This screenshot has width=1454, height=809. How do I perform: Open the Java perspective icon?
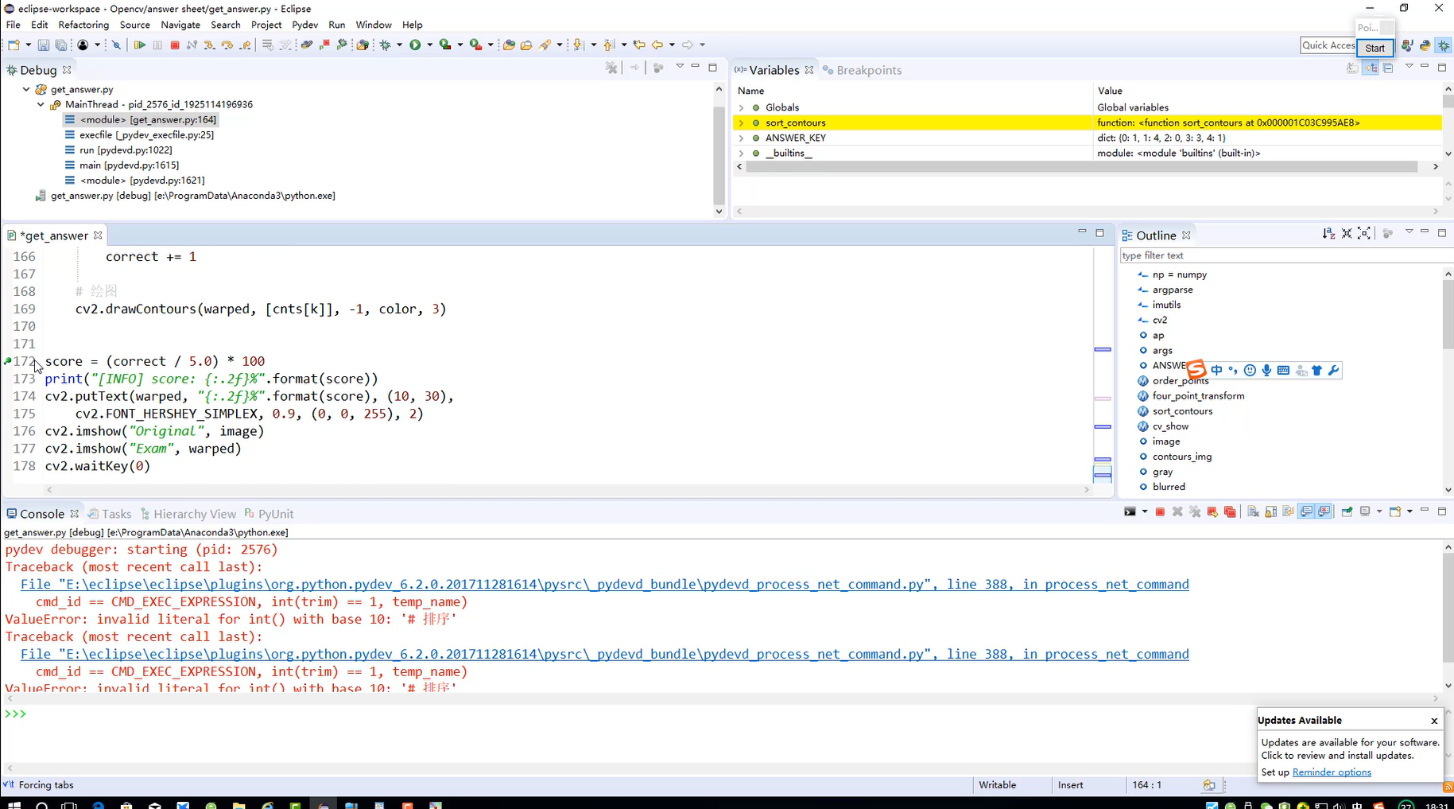1407,46
